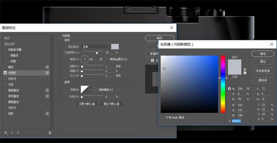Click the fx add layer style icon
The width and height of the screenshot is (277, 143).
pos(6,133)
